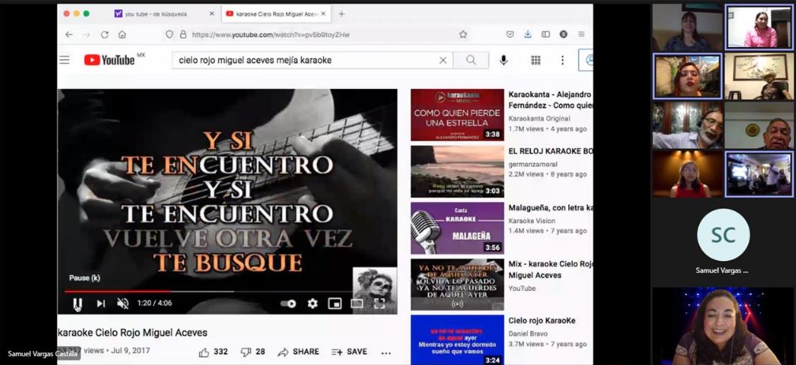Clear the search query X

click(x=443, y=61)
